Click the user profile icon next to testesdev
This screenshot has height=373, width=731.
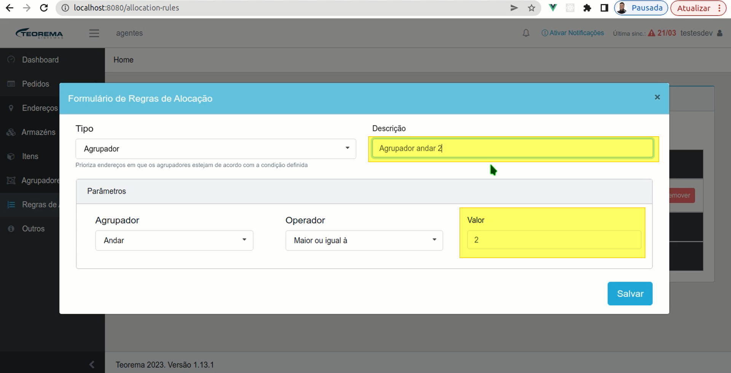point(720,33)
